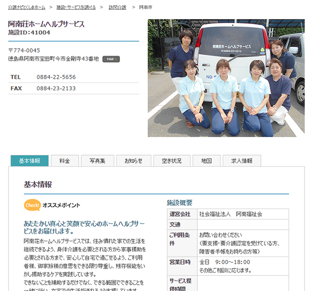This screenshot has width=313, height=291.
Task: Go to 施設・サービスを調べる breadcrumb link
Action: pyautogui.click(x=76, y=7)
